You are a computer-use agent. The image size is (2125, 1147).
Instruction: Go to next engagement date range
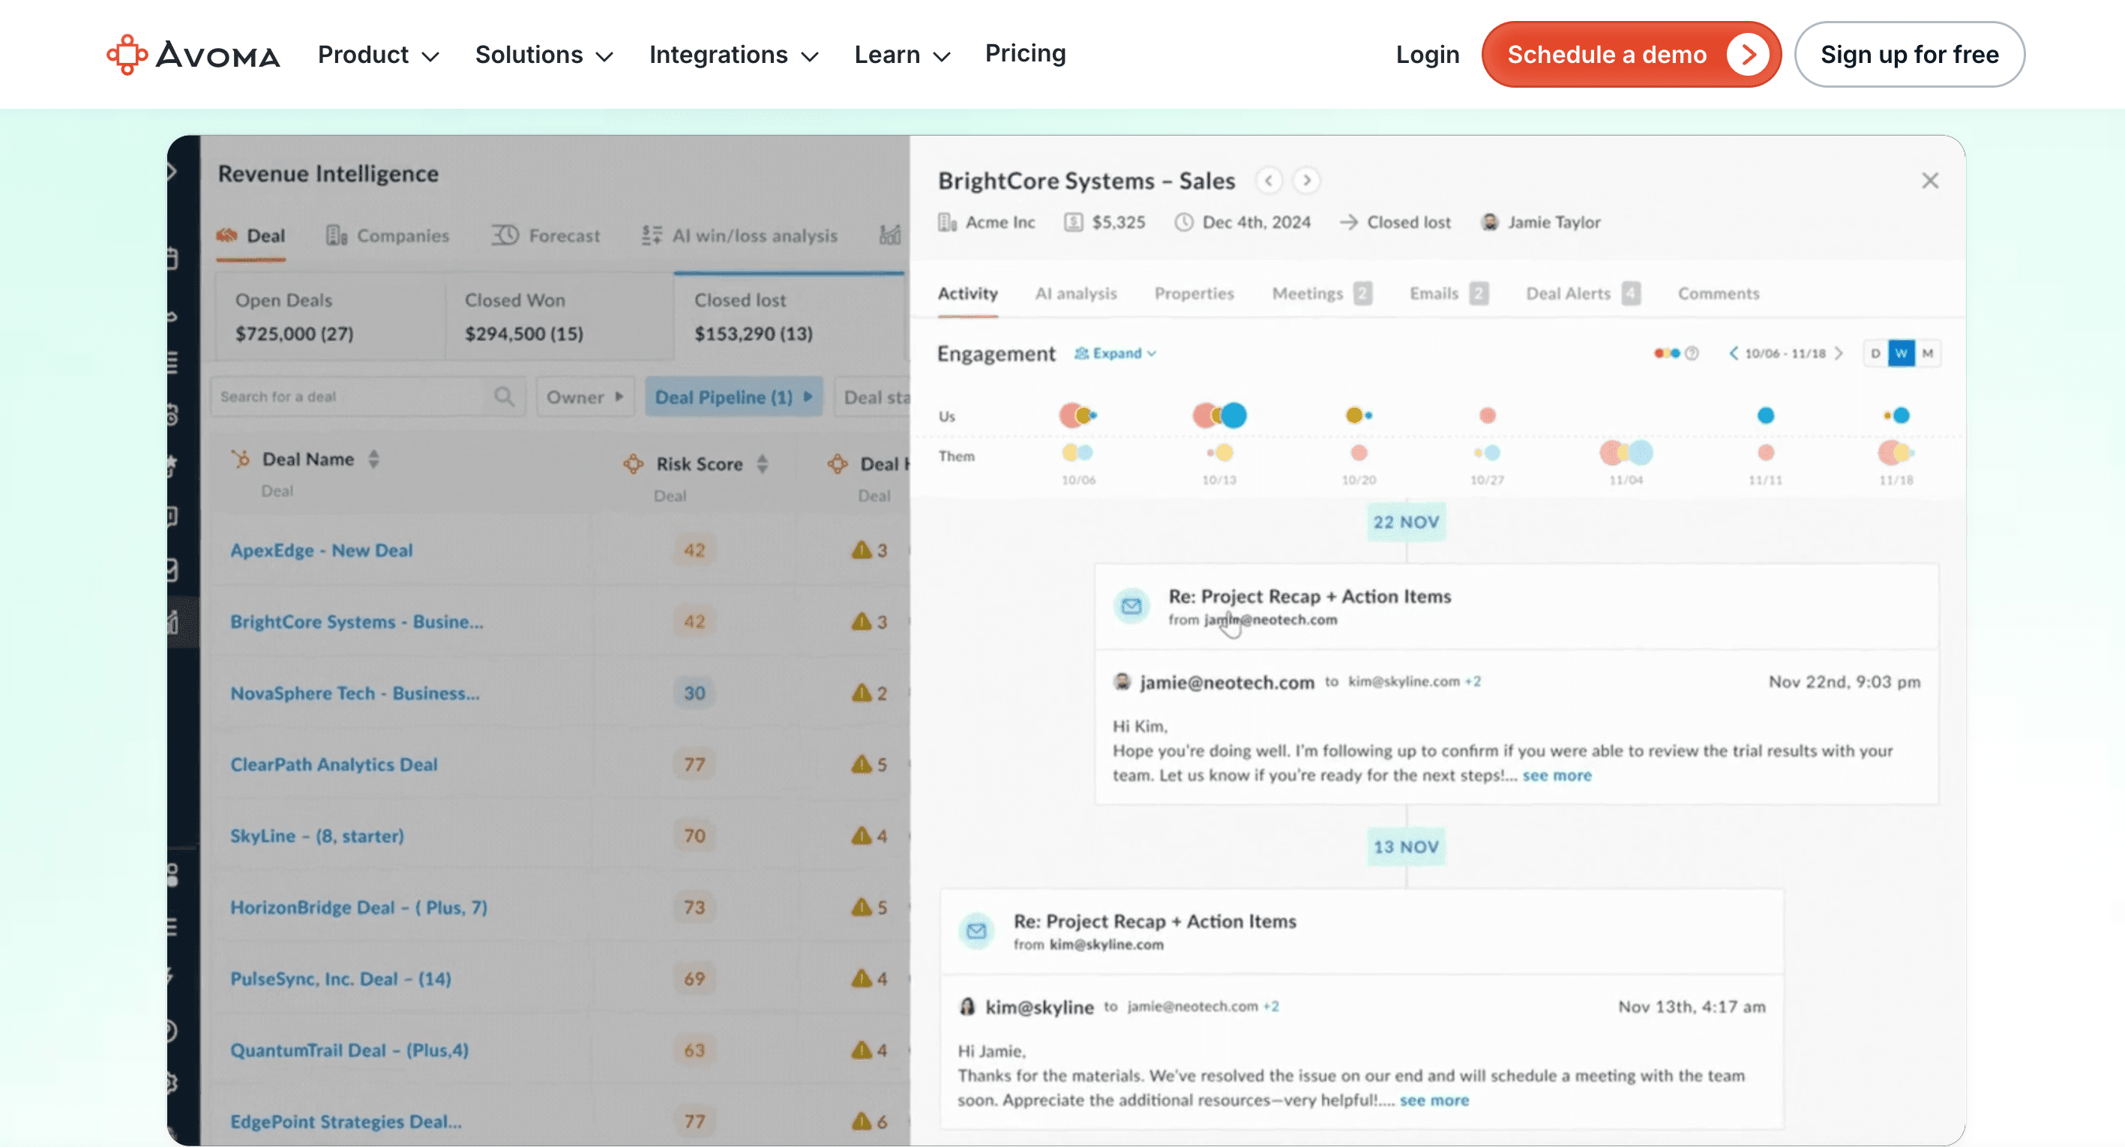[1839, 354]
